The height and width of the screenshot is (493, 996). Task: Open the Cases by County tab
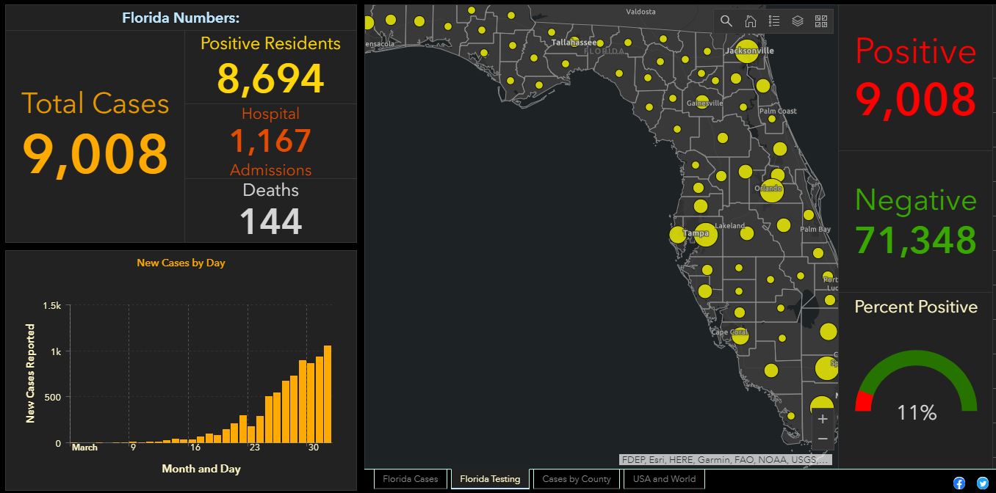pos(577,479)
